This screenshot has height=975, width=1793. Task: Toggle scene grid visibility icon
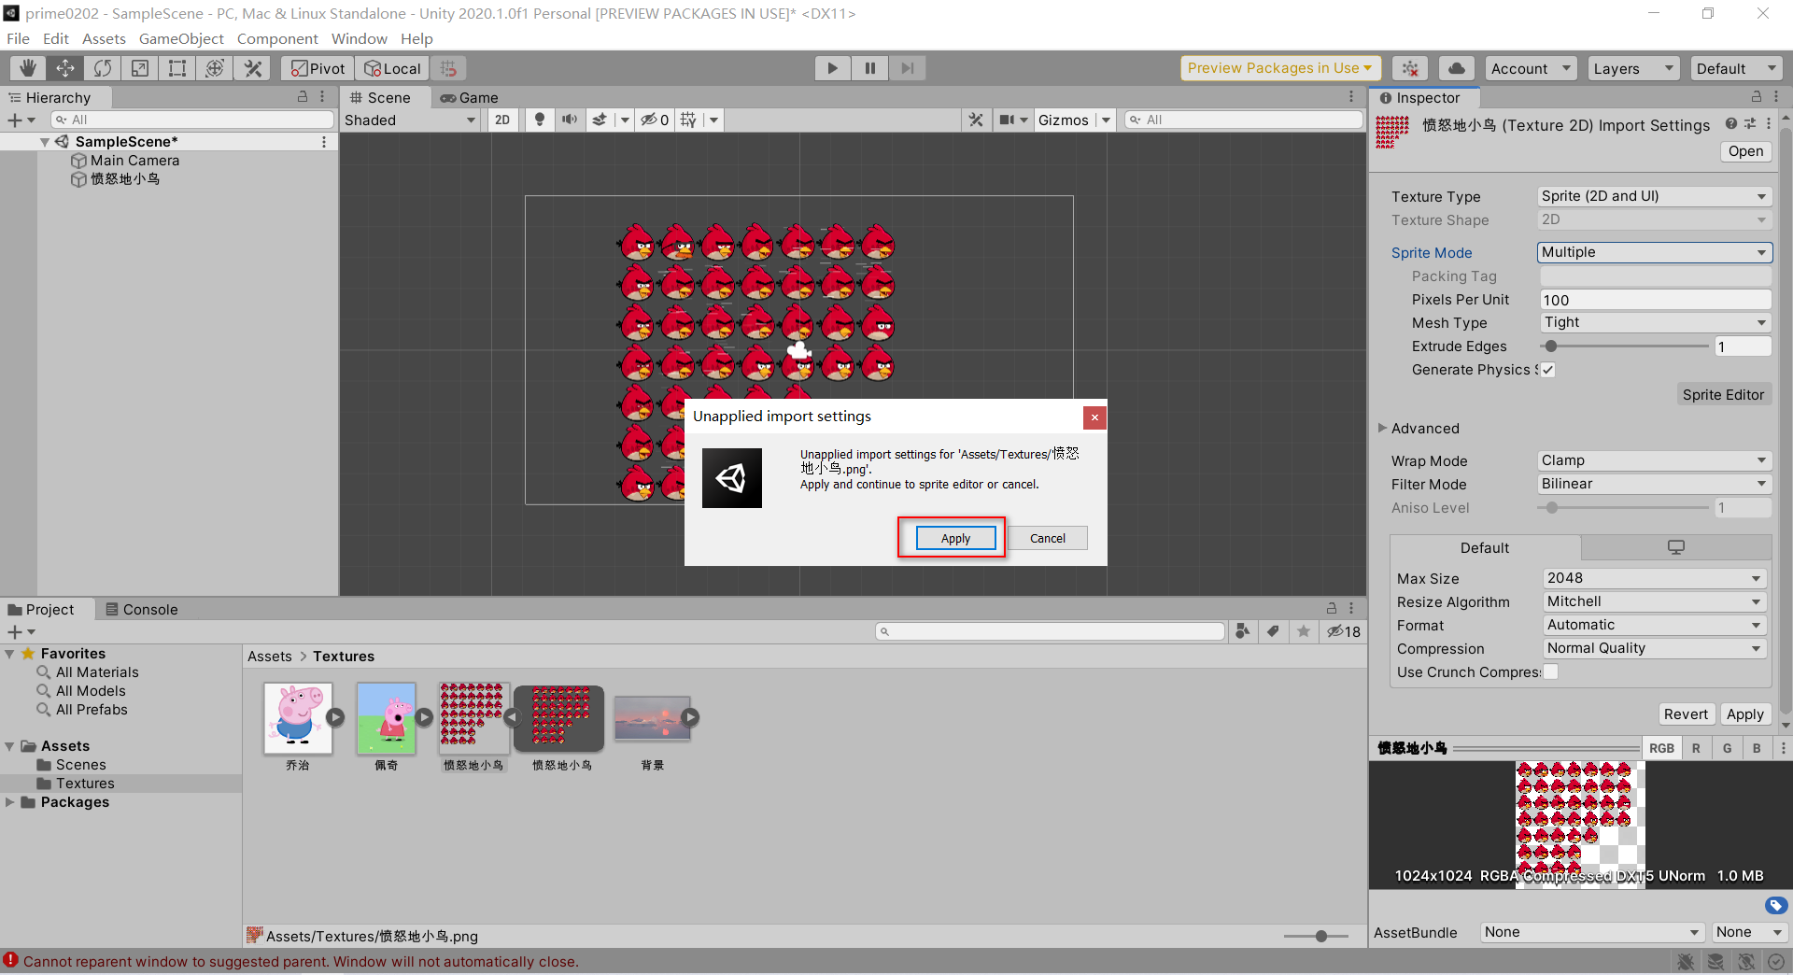pyautogui.click(x=689, y=120)
